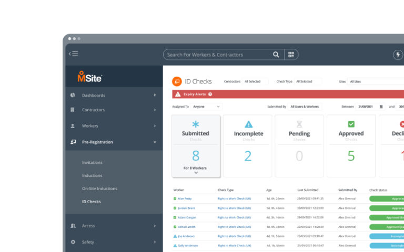Click Right to Work Check link for Sally Anderson
Screen dimensions: 404x252
point(234,246)
